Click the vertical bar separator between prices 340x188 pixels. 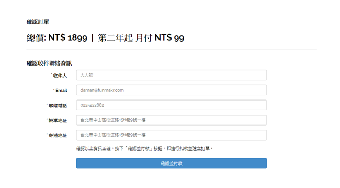click(93, 38)
